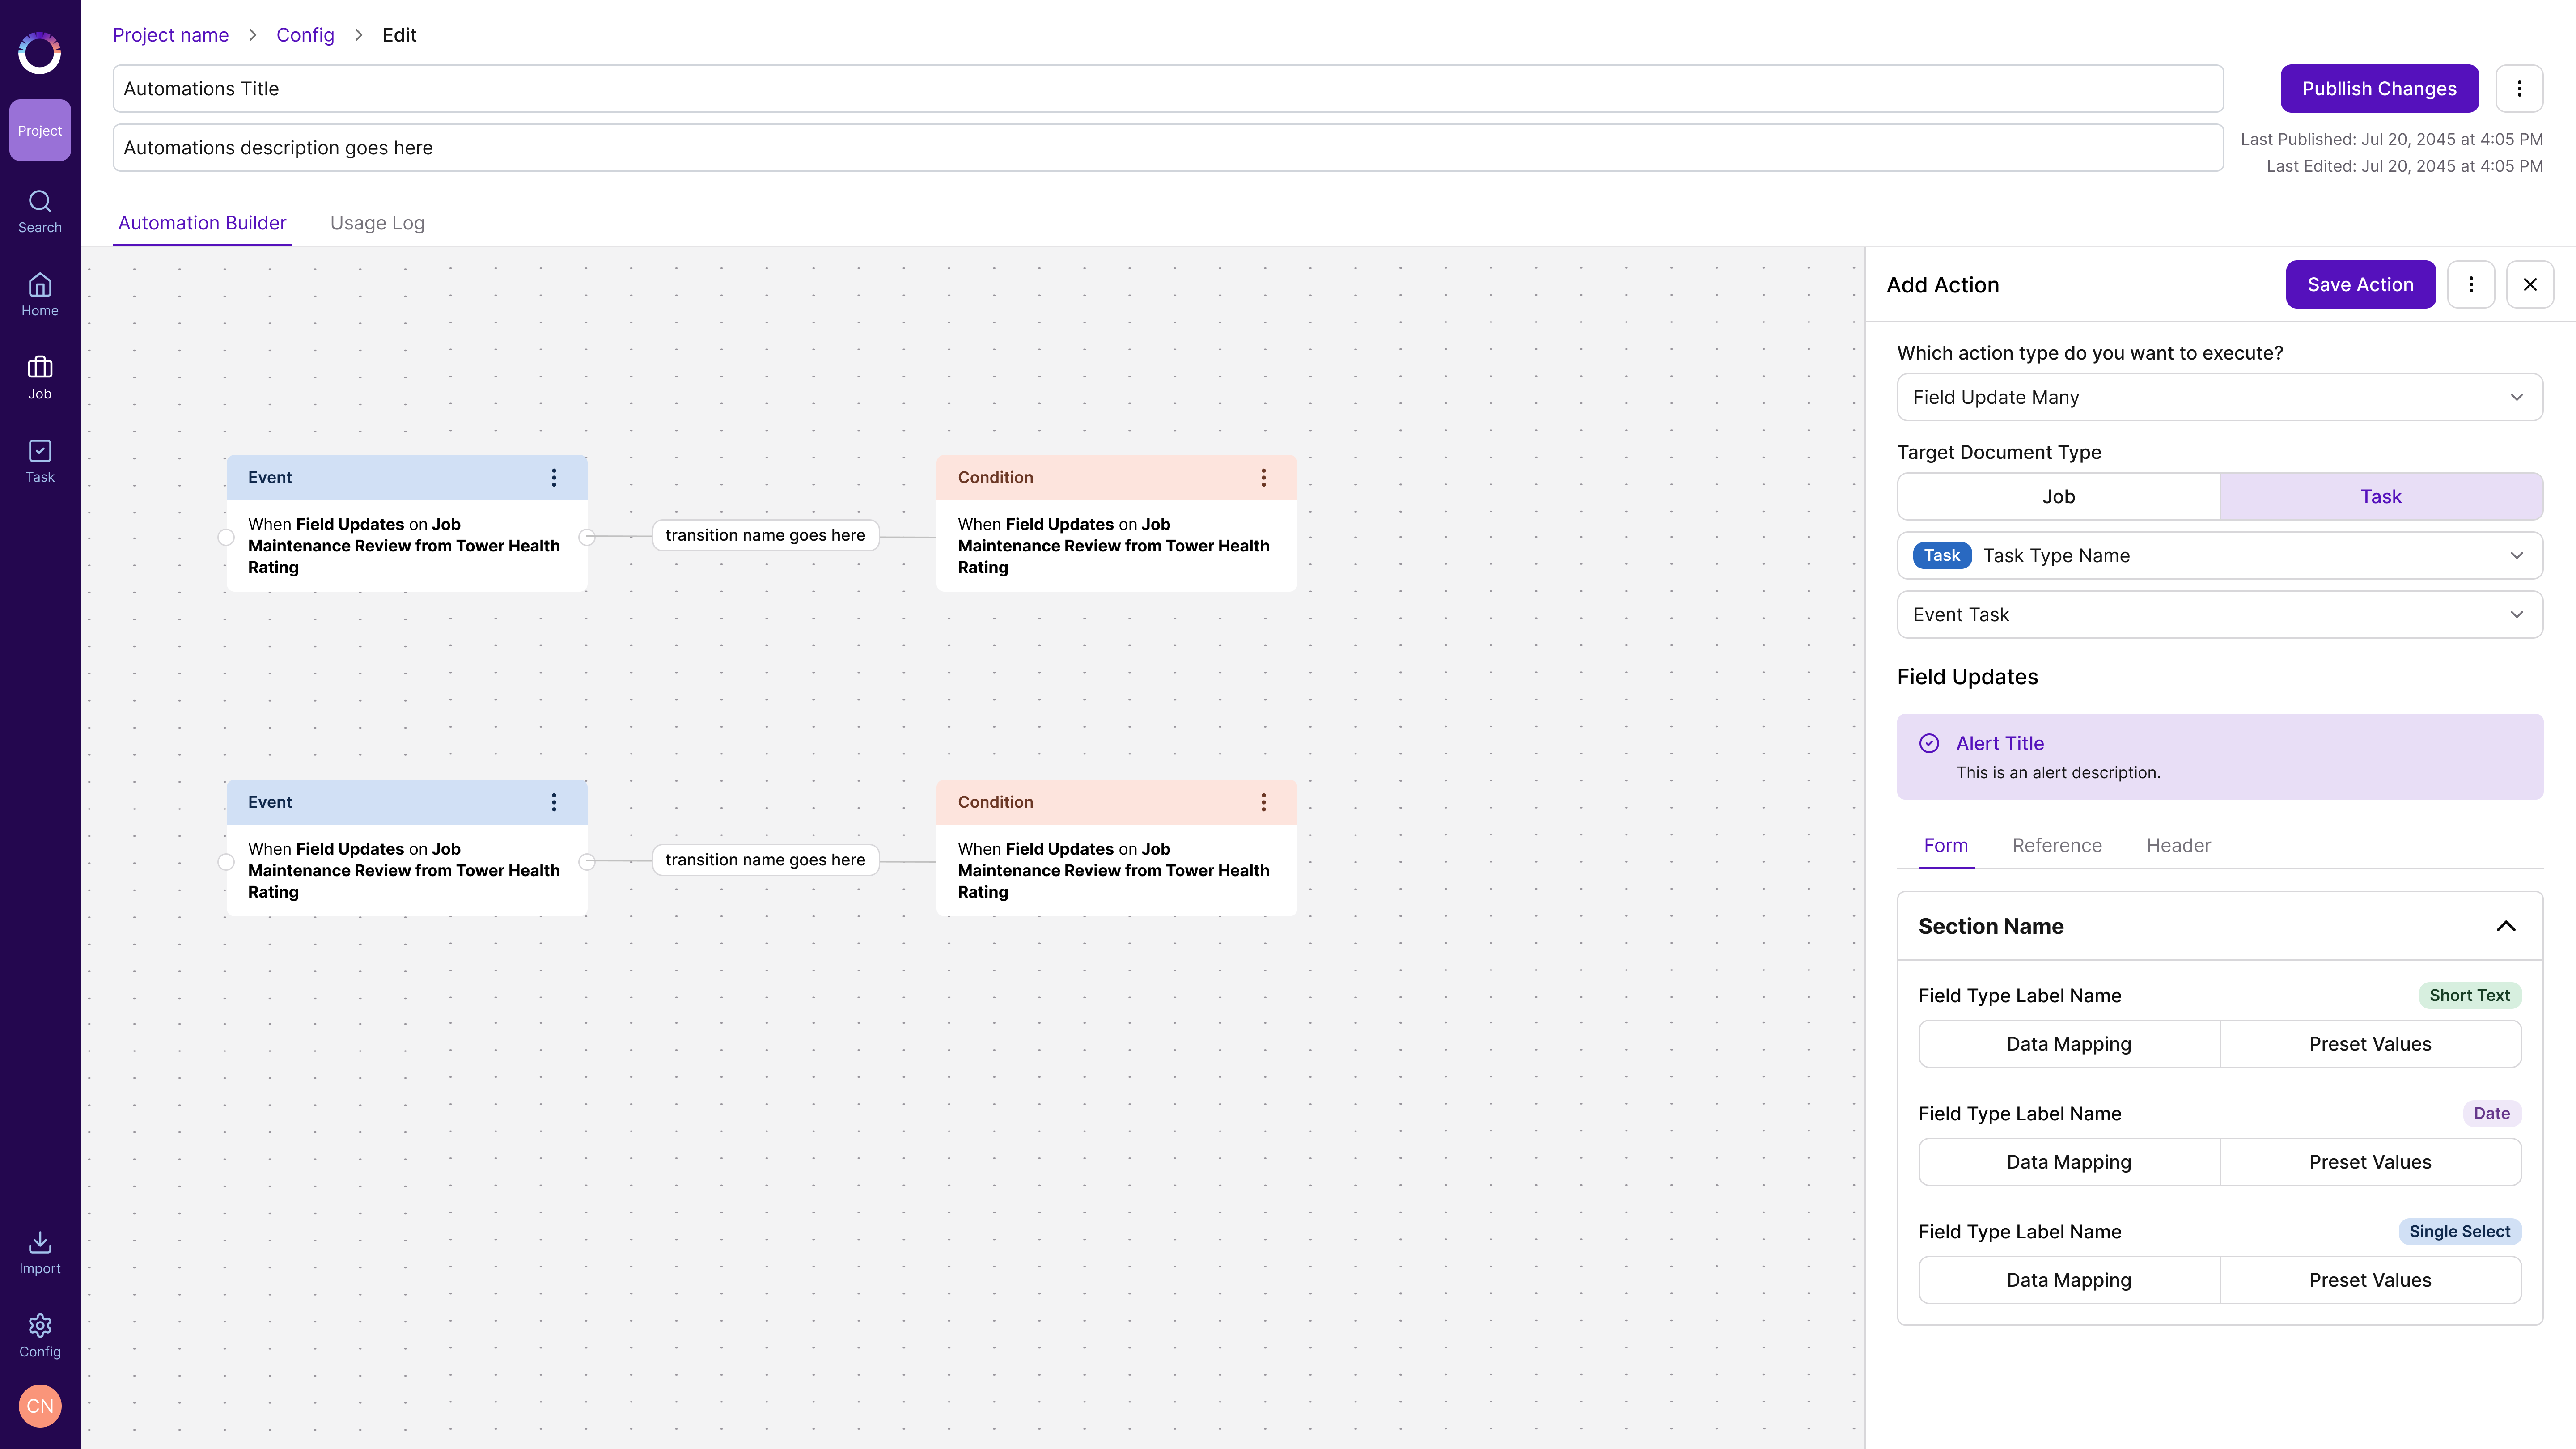Image resolution: width=2576 pixels, height=1449 pixels.
Task: Select Task as target document type
Action: (x=2381, y=497)
